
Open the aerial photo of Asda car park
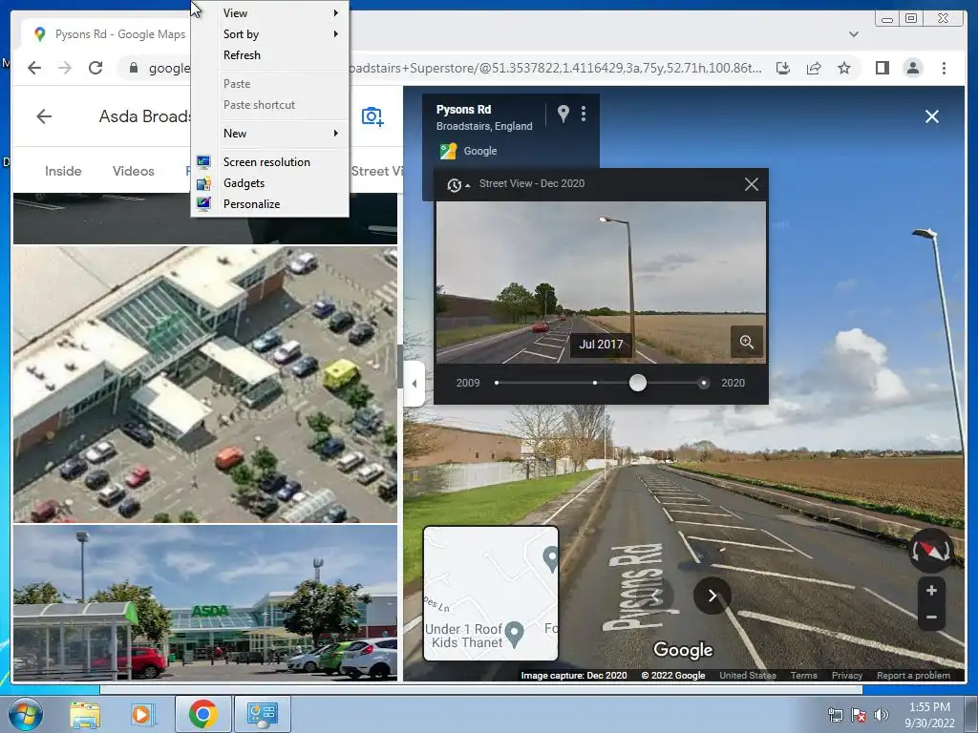[205, 384]
